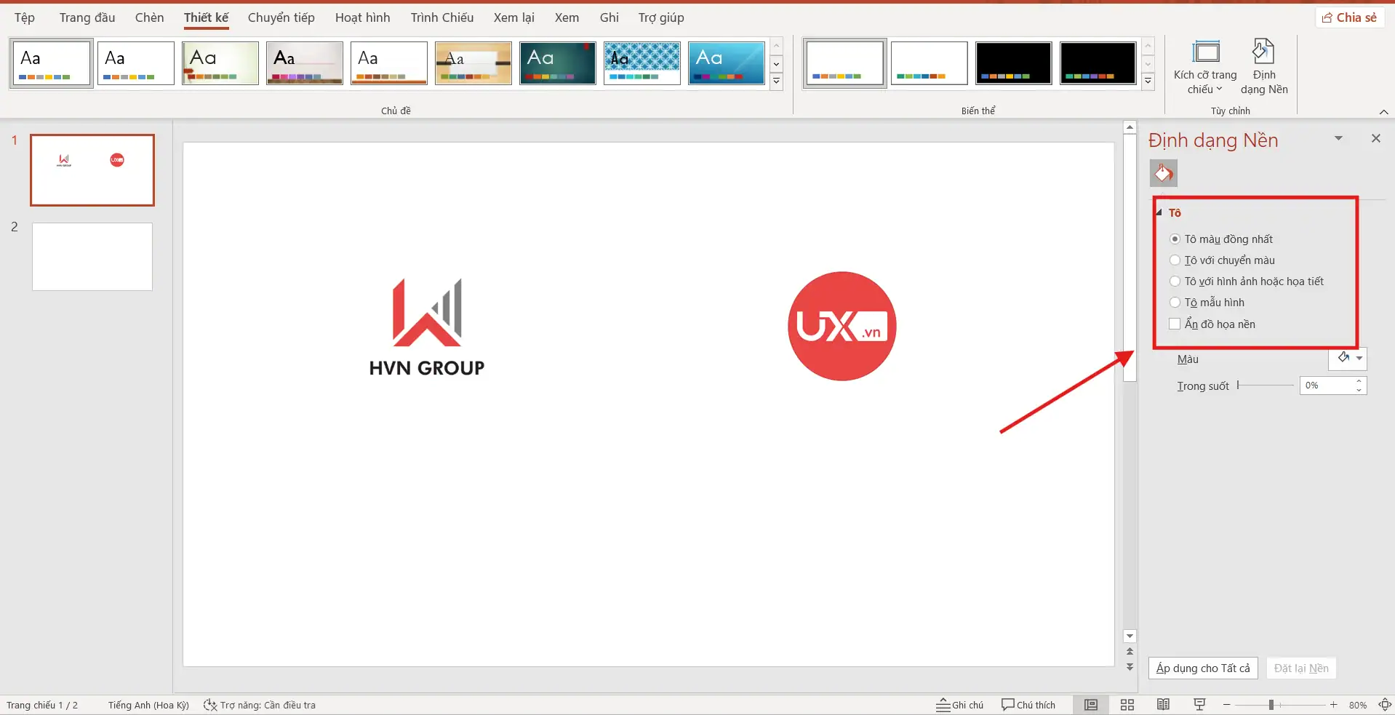This screenshot has width=1395, height=715.
Task: Start slide show from status bar icon
Action: point(1199,704)
